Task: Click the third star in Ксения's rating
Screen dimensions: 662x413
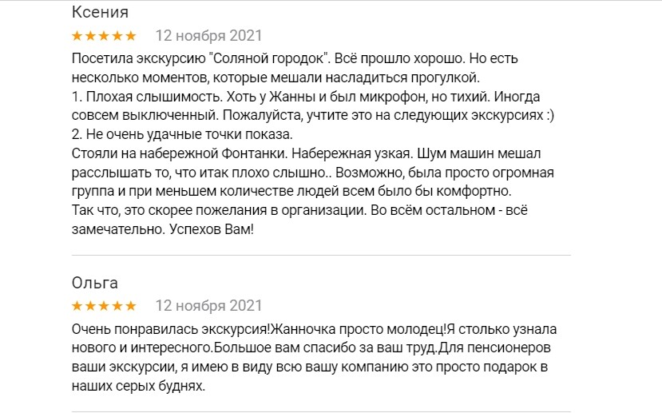Action: 104,36
